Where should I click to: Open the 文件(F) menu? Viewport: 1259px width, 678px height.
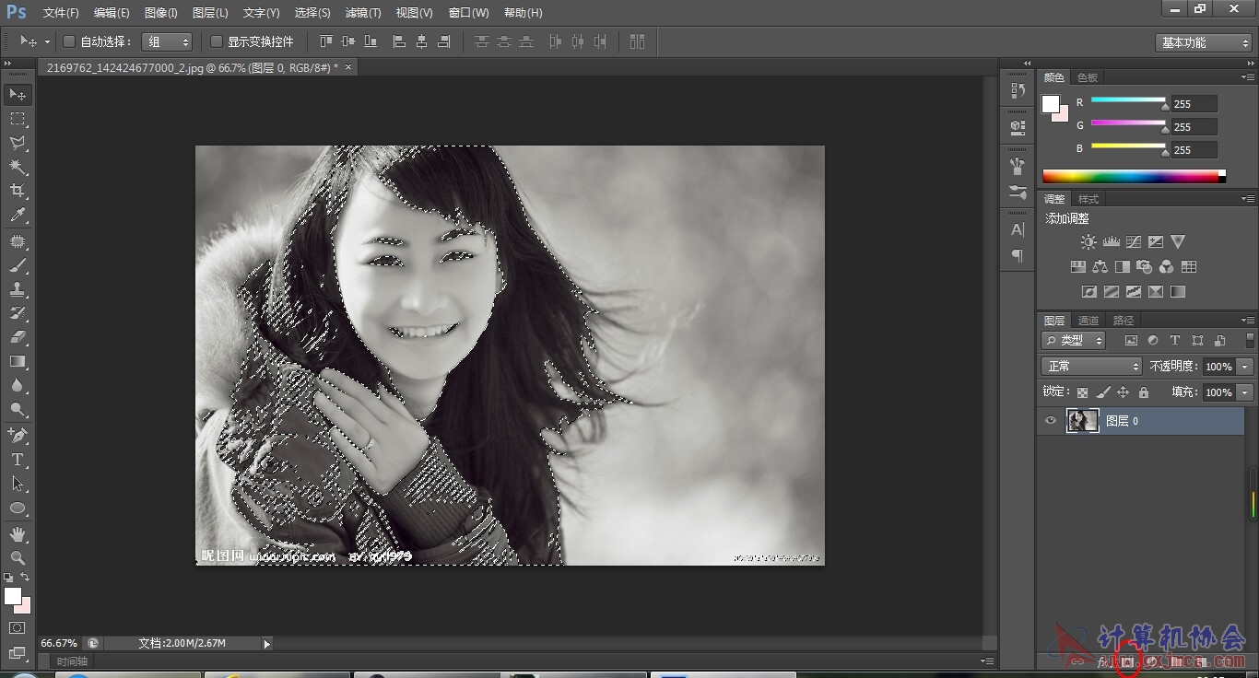click(61, 13)
